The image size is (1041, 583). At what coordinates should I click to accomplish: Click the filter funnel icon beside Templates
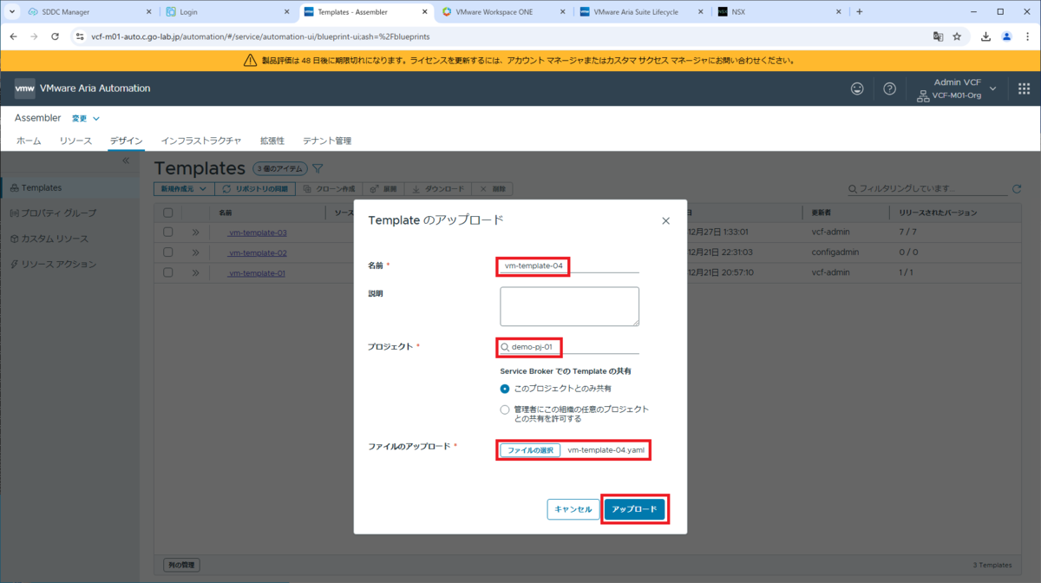[x=318, y=168]
